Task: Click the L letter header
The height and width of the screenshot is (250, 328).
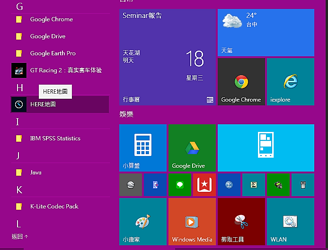Action: click(18, 224)
